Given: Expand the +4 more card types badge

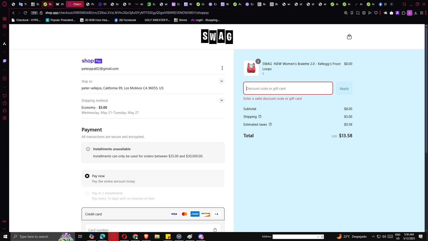Looking at the screenshot, I should 216,214.
